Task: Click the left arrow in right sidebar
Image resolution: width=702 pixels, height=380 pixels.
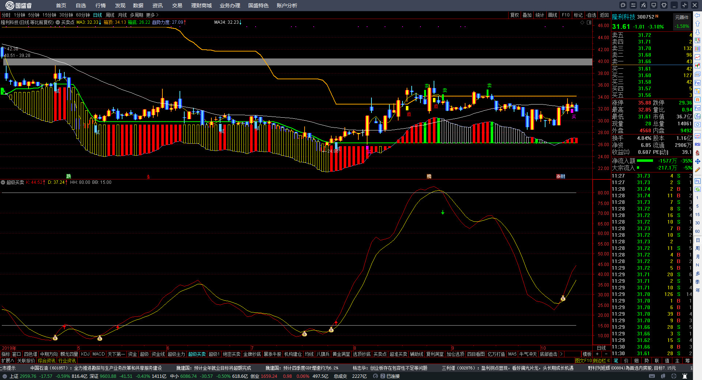Action: click(x=698, y=15)
